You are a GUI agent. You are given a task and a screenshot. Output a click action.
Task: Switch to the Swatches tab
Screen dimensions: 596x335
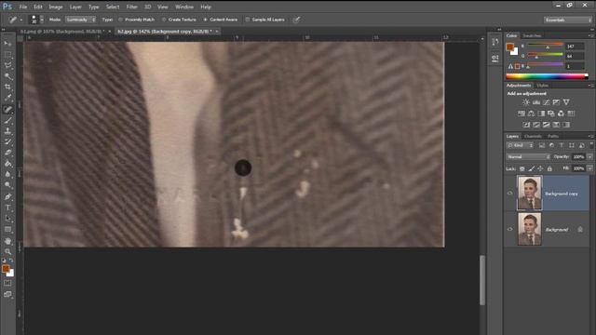coord(532,35)
